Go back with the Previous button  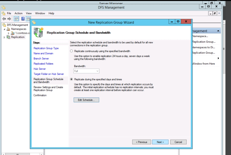point(142,142)
